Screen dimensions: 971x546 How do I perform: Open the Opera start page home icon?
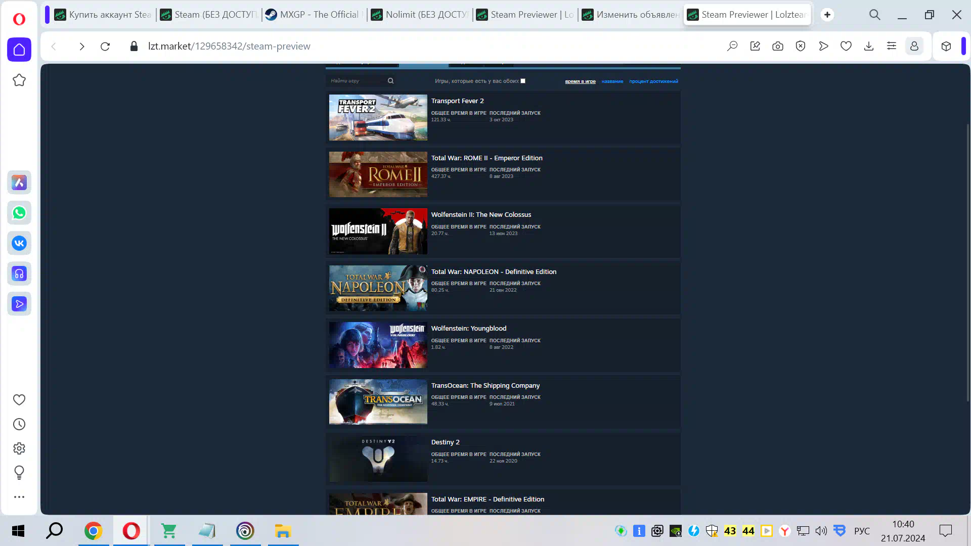point(19,50)
